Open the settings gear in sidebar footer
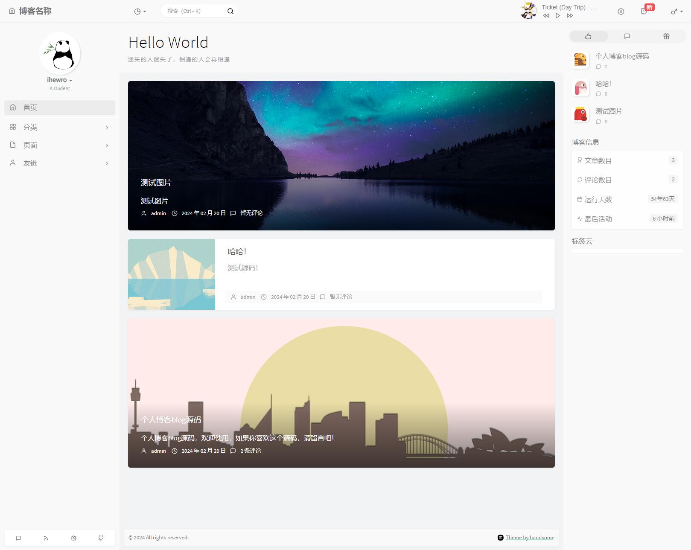This screenshot has height=550, width=691. click(x=73, y=538)
